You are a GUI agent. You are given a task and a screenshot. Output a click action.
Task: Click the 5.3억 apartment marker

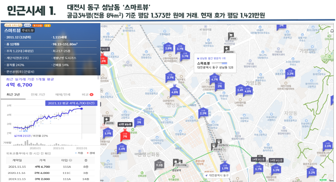(276, 170)
